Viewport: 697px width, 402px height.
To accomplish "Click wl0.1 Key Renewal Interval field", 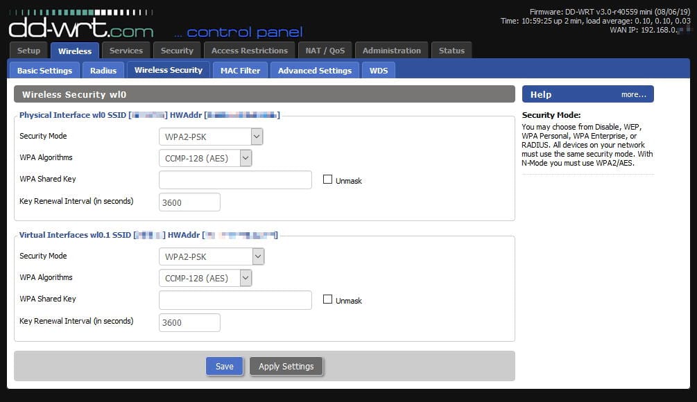I will 189,322.
